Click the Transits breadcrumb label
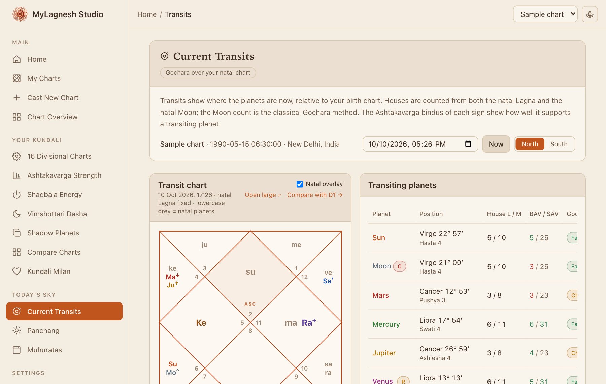606x384 pixels. coord(178,14)
